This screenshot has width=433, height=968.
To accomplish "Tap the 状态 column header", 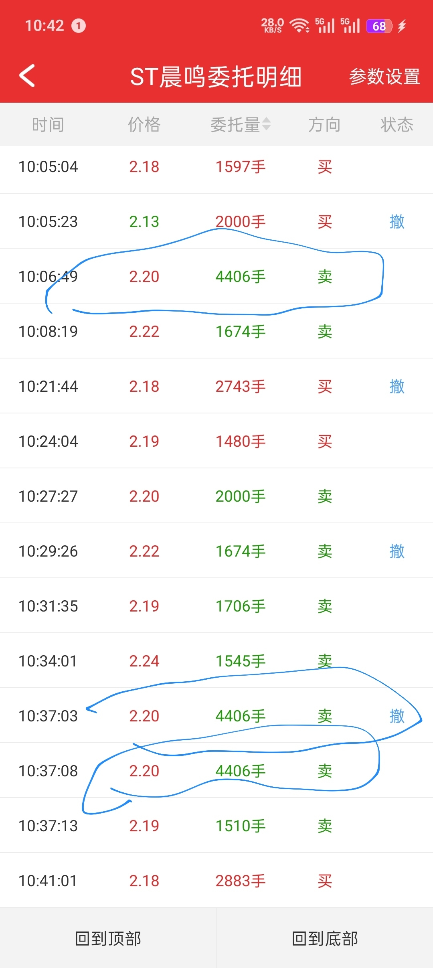I will (397, 124).
